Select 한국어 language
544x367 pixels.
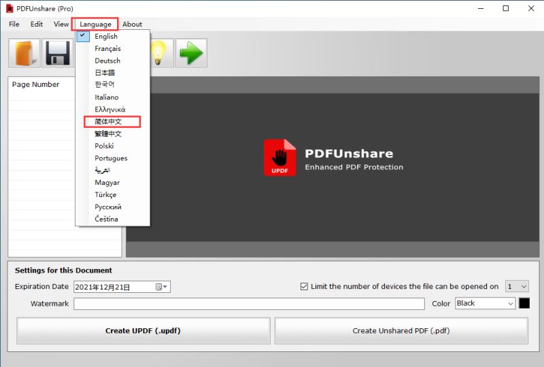(113, 85)
